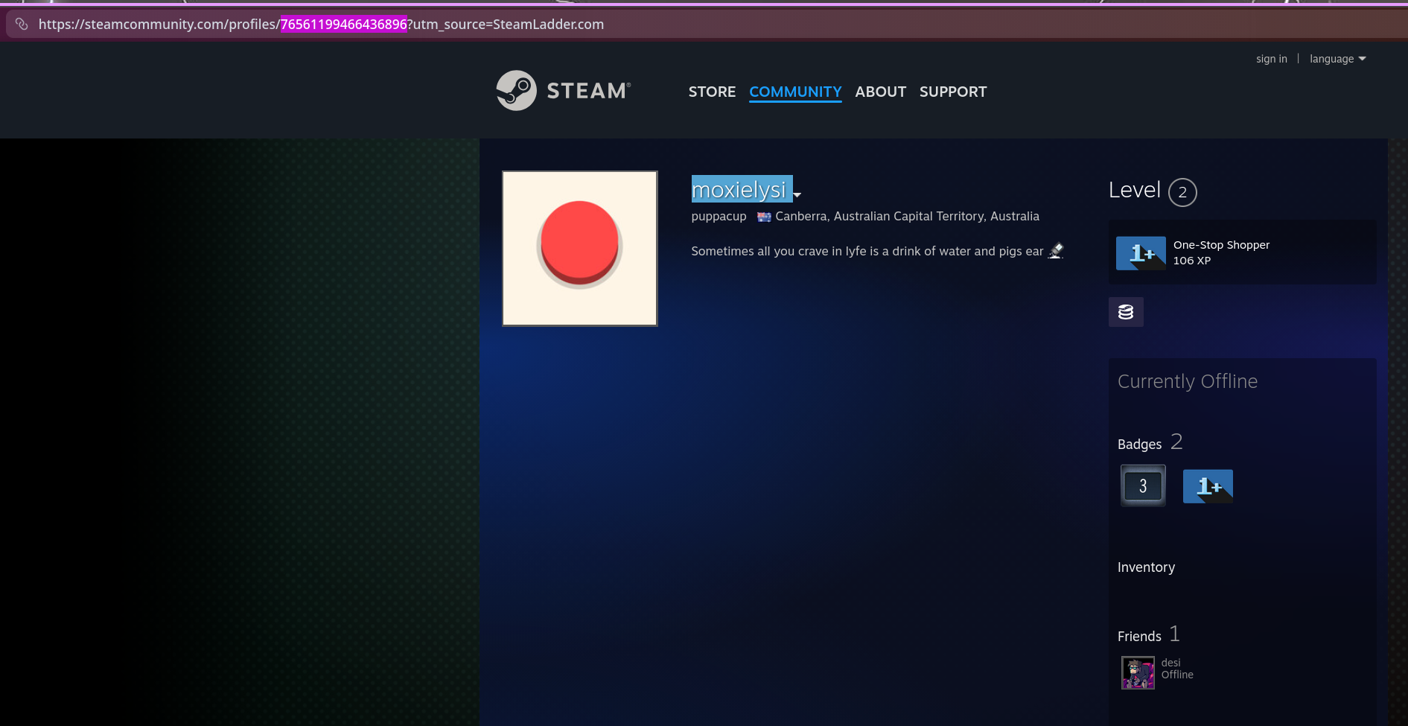Expand the language dropdown
Screen dimensions: 1408x726
tap(1337, 59)
